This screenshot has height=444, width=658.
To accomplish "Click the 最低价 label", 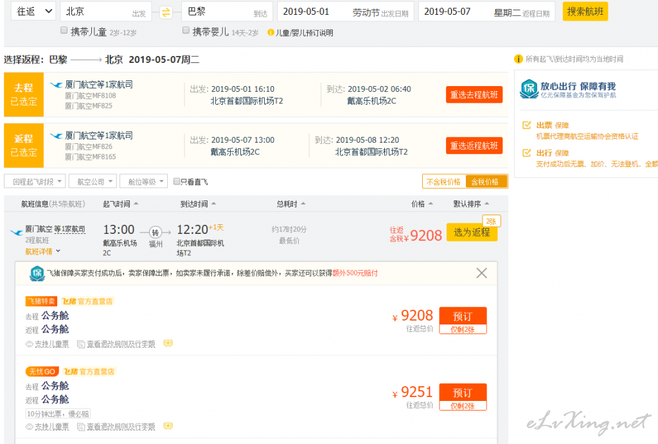I will coord(289,240).
